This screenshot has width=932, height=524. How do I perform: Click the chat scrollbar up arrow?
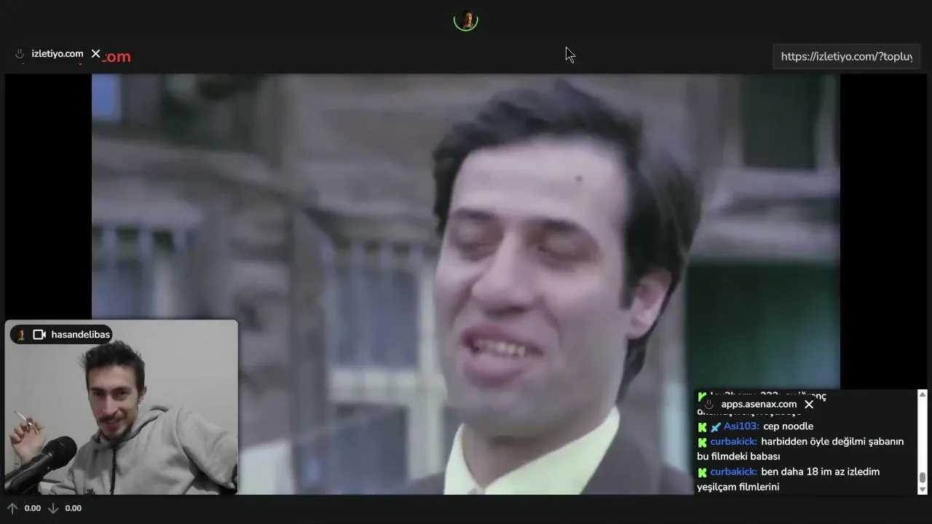[922, 394]
